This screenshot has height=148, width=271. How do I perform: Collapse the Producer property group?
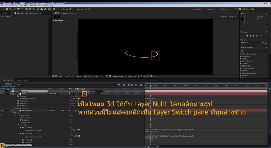[x=18, y=125]
